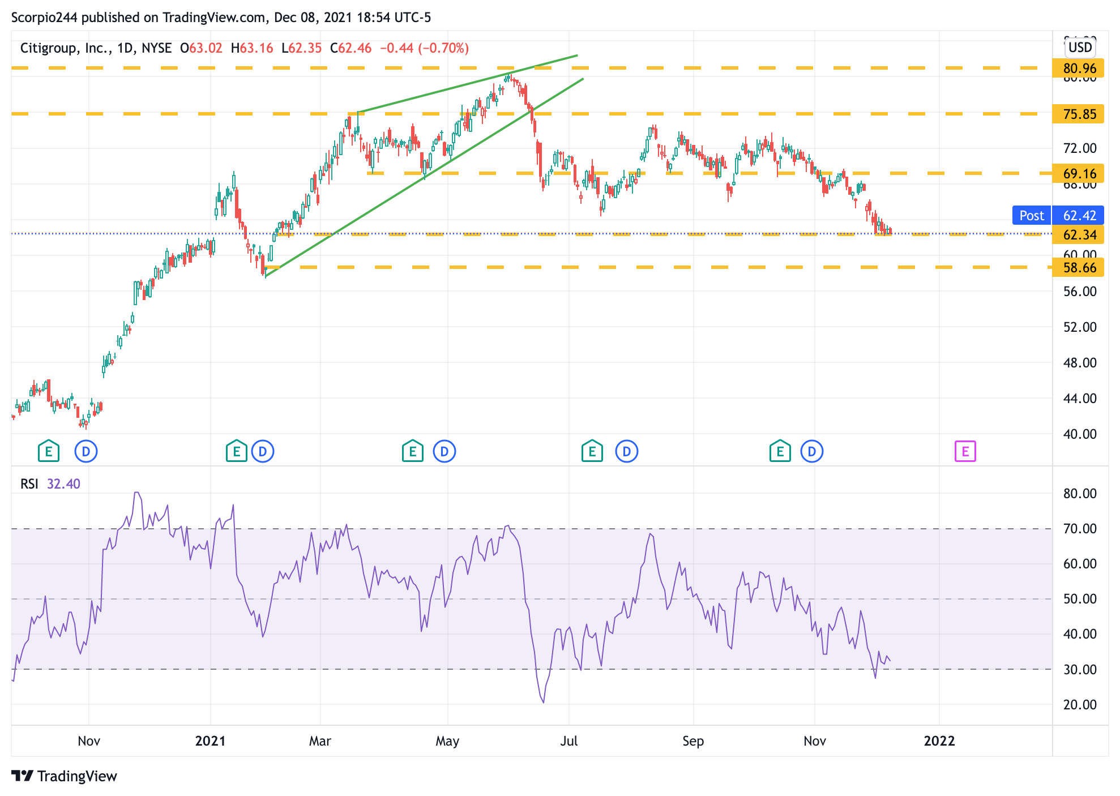Click the dividend D icon near May
The image size is (1120, 796).
444,451
